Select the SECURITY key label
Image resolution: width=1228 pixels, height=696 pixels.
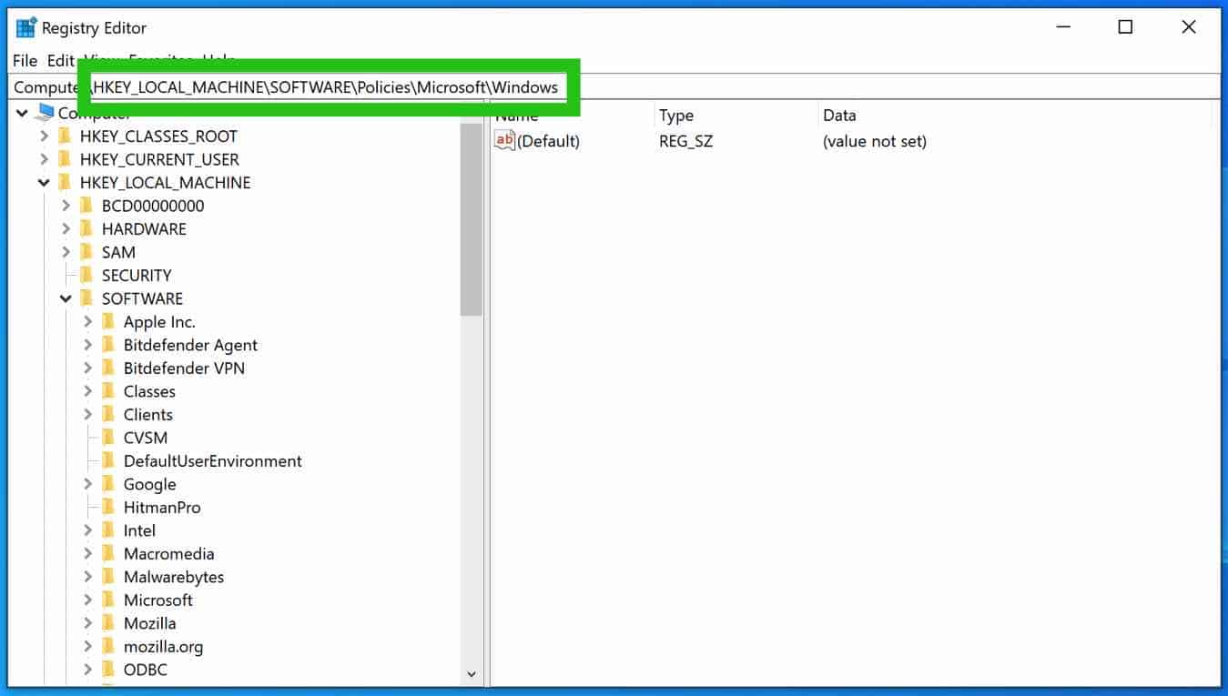point(137,276)
